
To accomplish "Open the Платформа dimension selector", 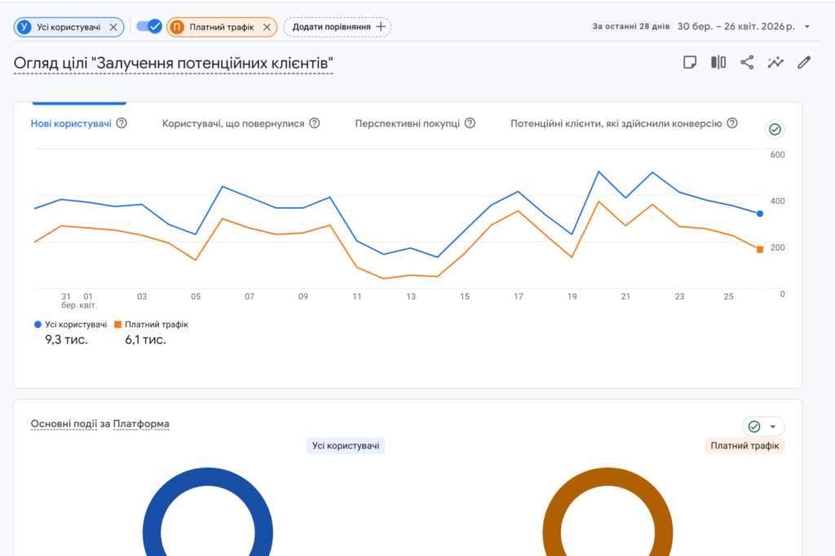I will click(141, 424).
